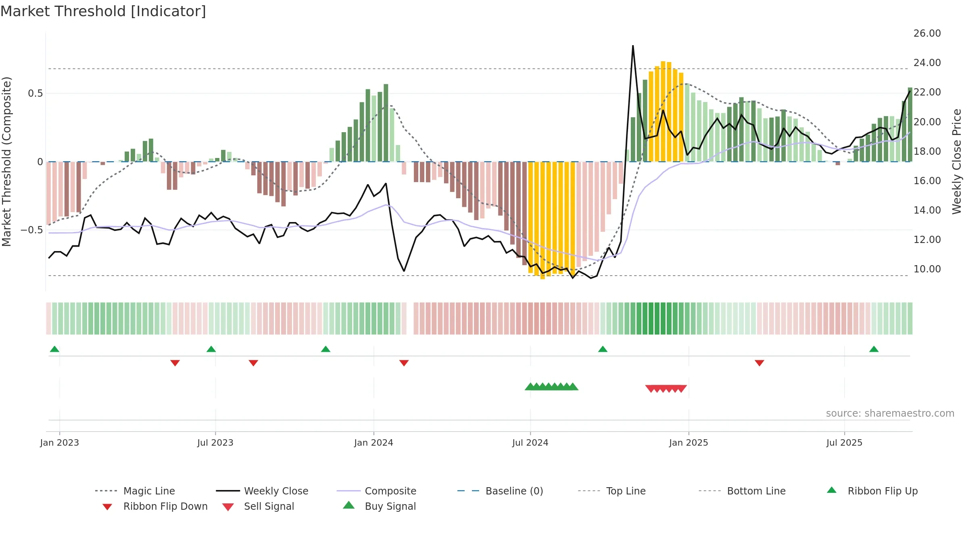Click the Jan 2024 x-axis label
968x544 pixels.
click(373, 442)
